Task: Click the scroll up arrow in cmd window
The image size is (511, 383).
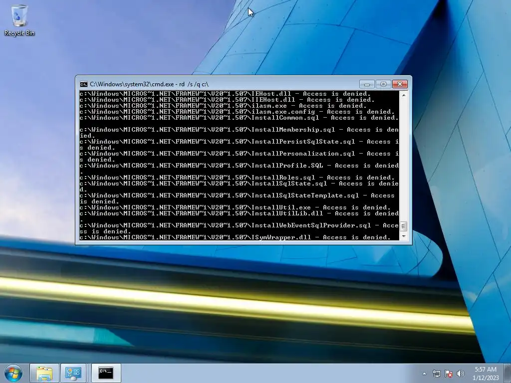Action: pyautogui.click(x=404, y=95)
